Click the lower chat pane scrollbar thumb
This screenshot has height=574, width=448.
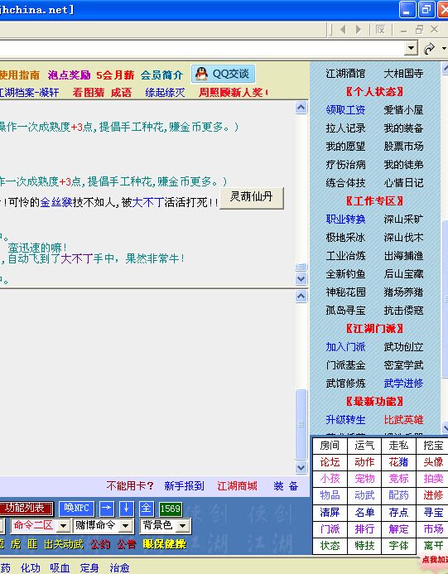click(301, 425)
